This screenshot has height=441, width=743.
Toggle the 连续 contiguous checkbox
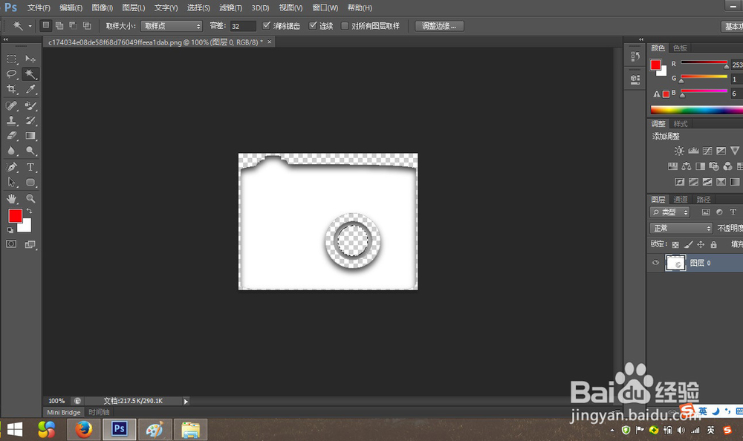point(313,25)
